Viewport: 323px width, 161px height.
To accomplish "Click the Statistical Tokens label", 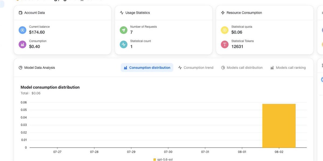I will [243, 41].
